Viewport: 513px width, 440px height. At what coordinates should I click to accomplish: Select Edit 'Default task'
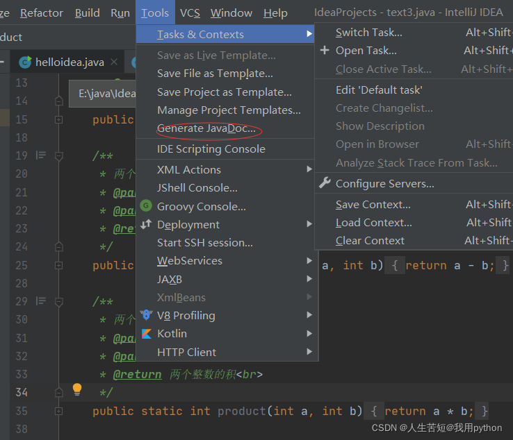pos(414,90)
